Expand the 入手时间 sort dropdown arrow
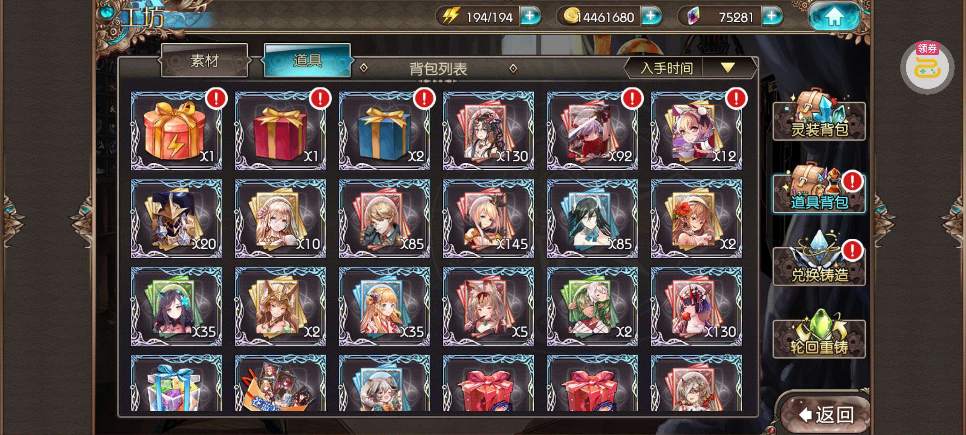 [728, 68]
